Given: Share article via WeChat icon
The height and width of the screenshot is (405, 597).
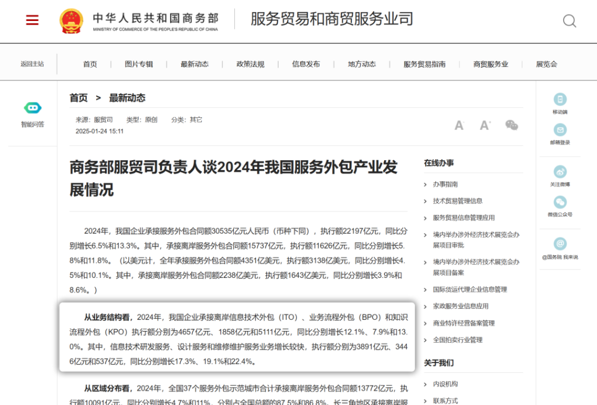Looking at the screenshot, I should pos(511,125).
